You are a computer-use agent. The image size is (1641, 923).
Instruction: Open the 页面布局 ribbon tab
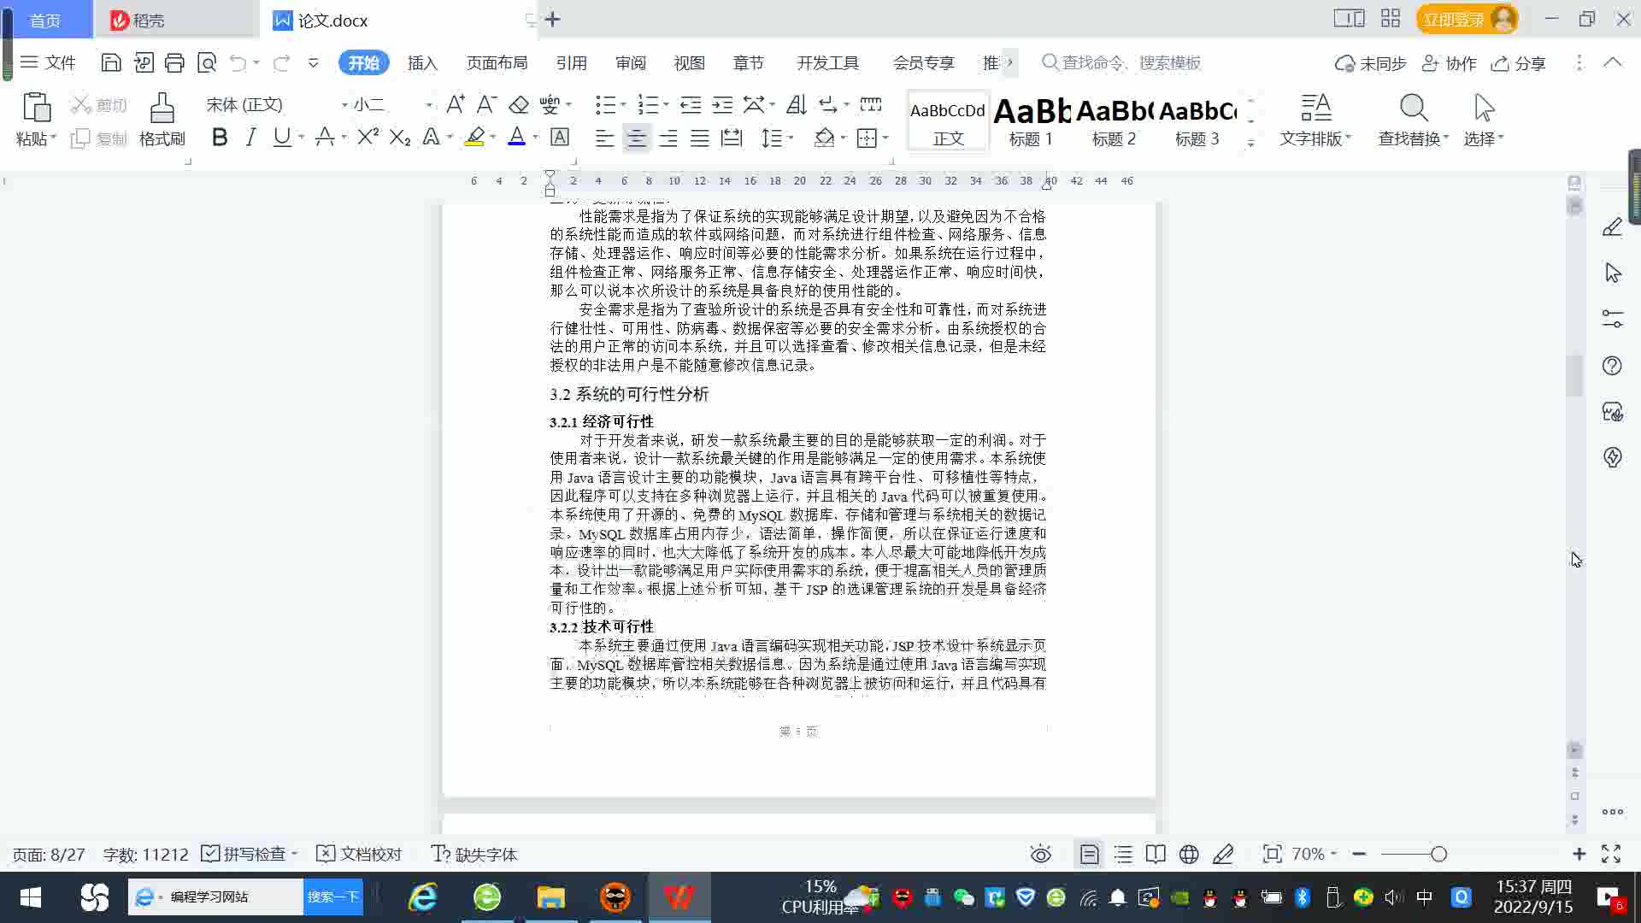[x=497, y=62]
